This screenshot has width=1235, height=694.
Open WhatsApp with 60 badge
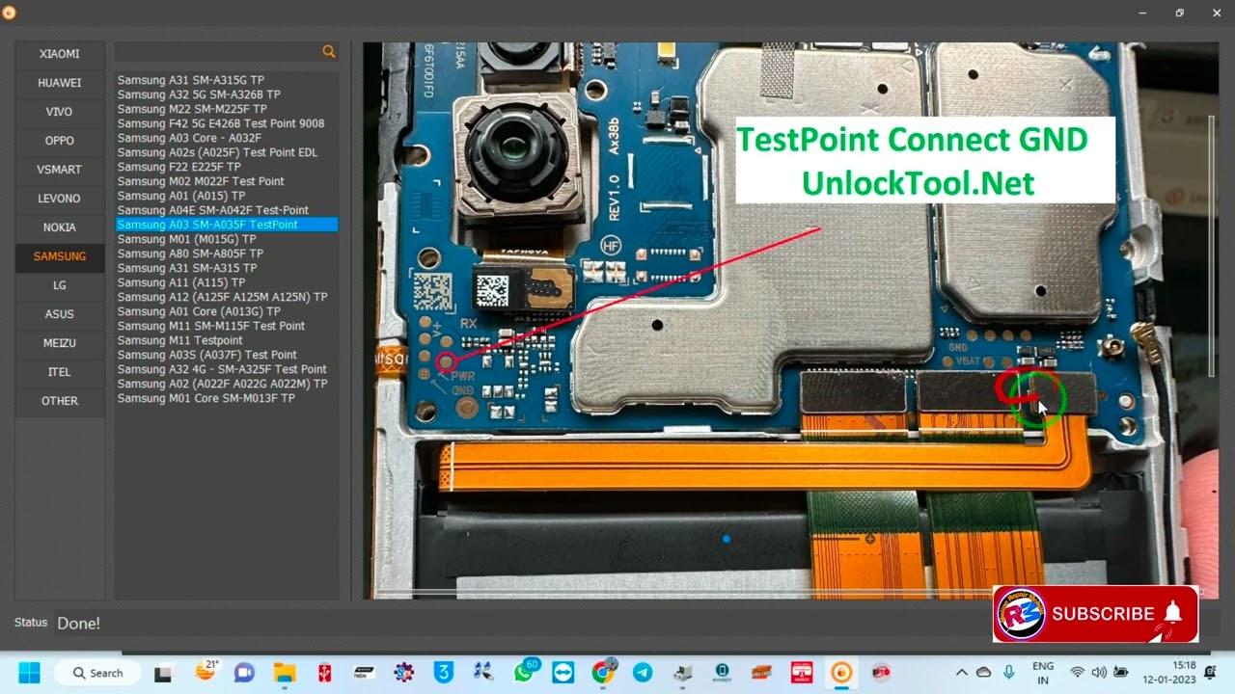pyautogui.click(x=524, y=672)
